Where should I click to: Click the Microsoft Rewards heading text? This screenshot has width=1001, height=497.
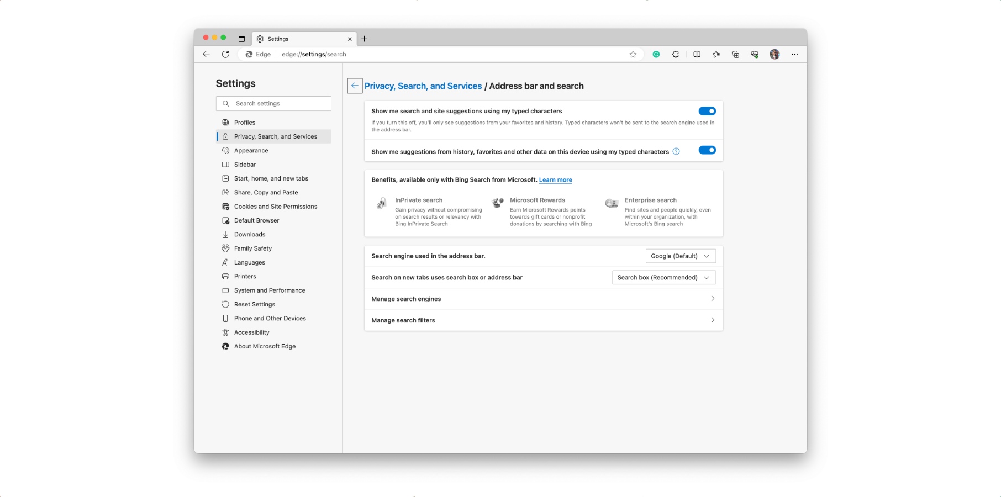tap(538, 200)
